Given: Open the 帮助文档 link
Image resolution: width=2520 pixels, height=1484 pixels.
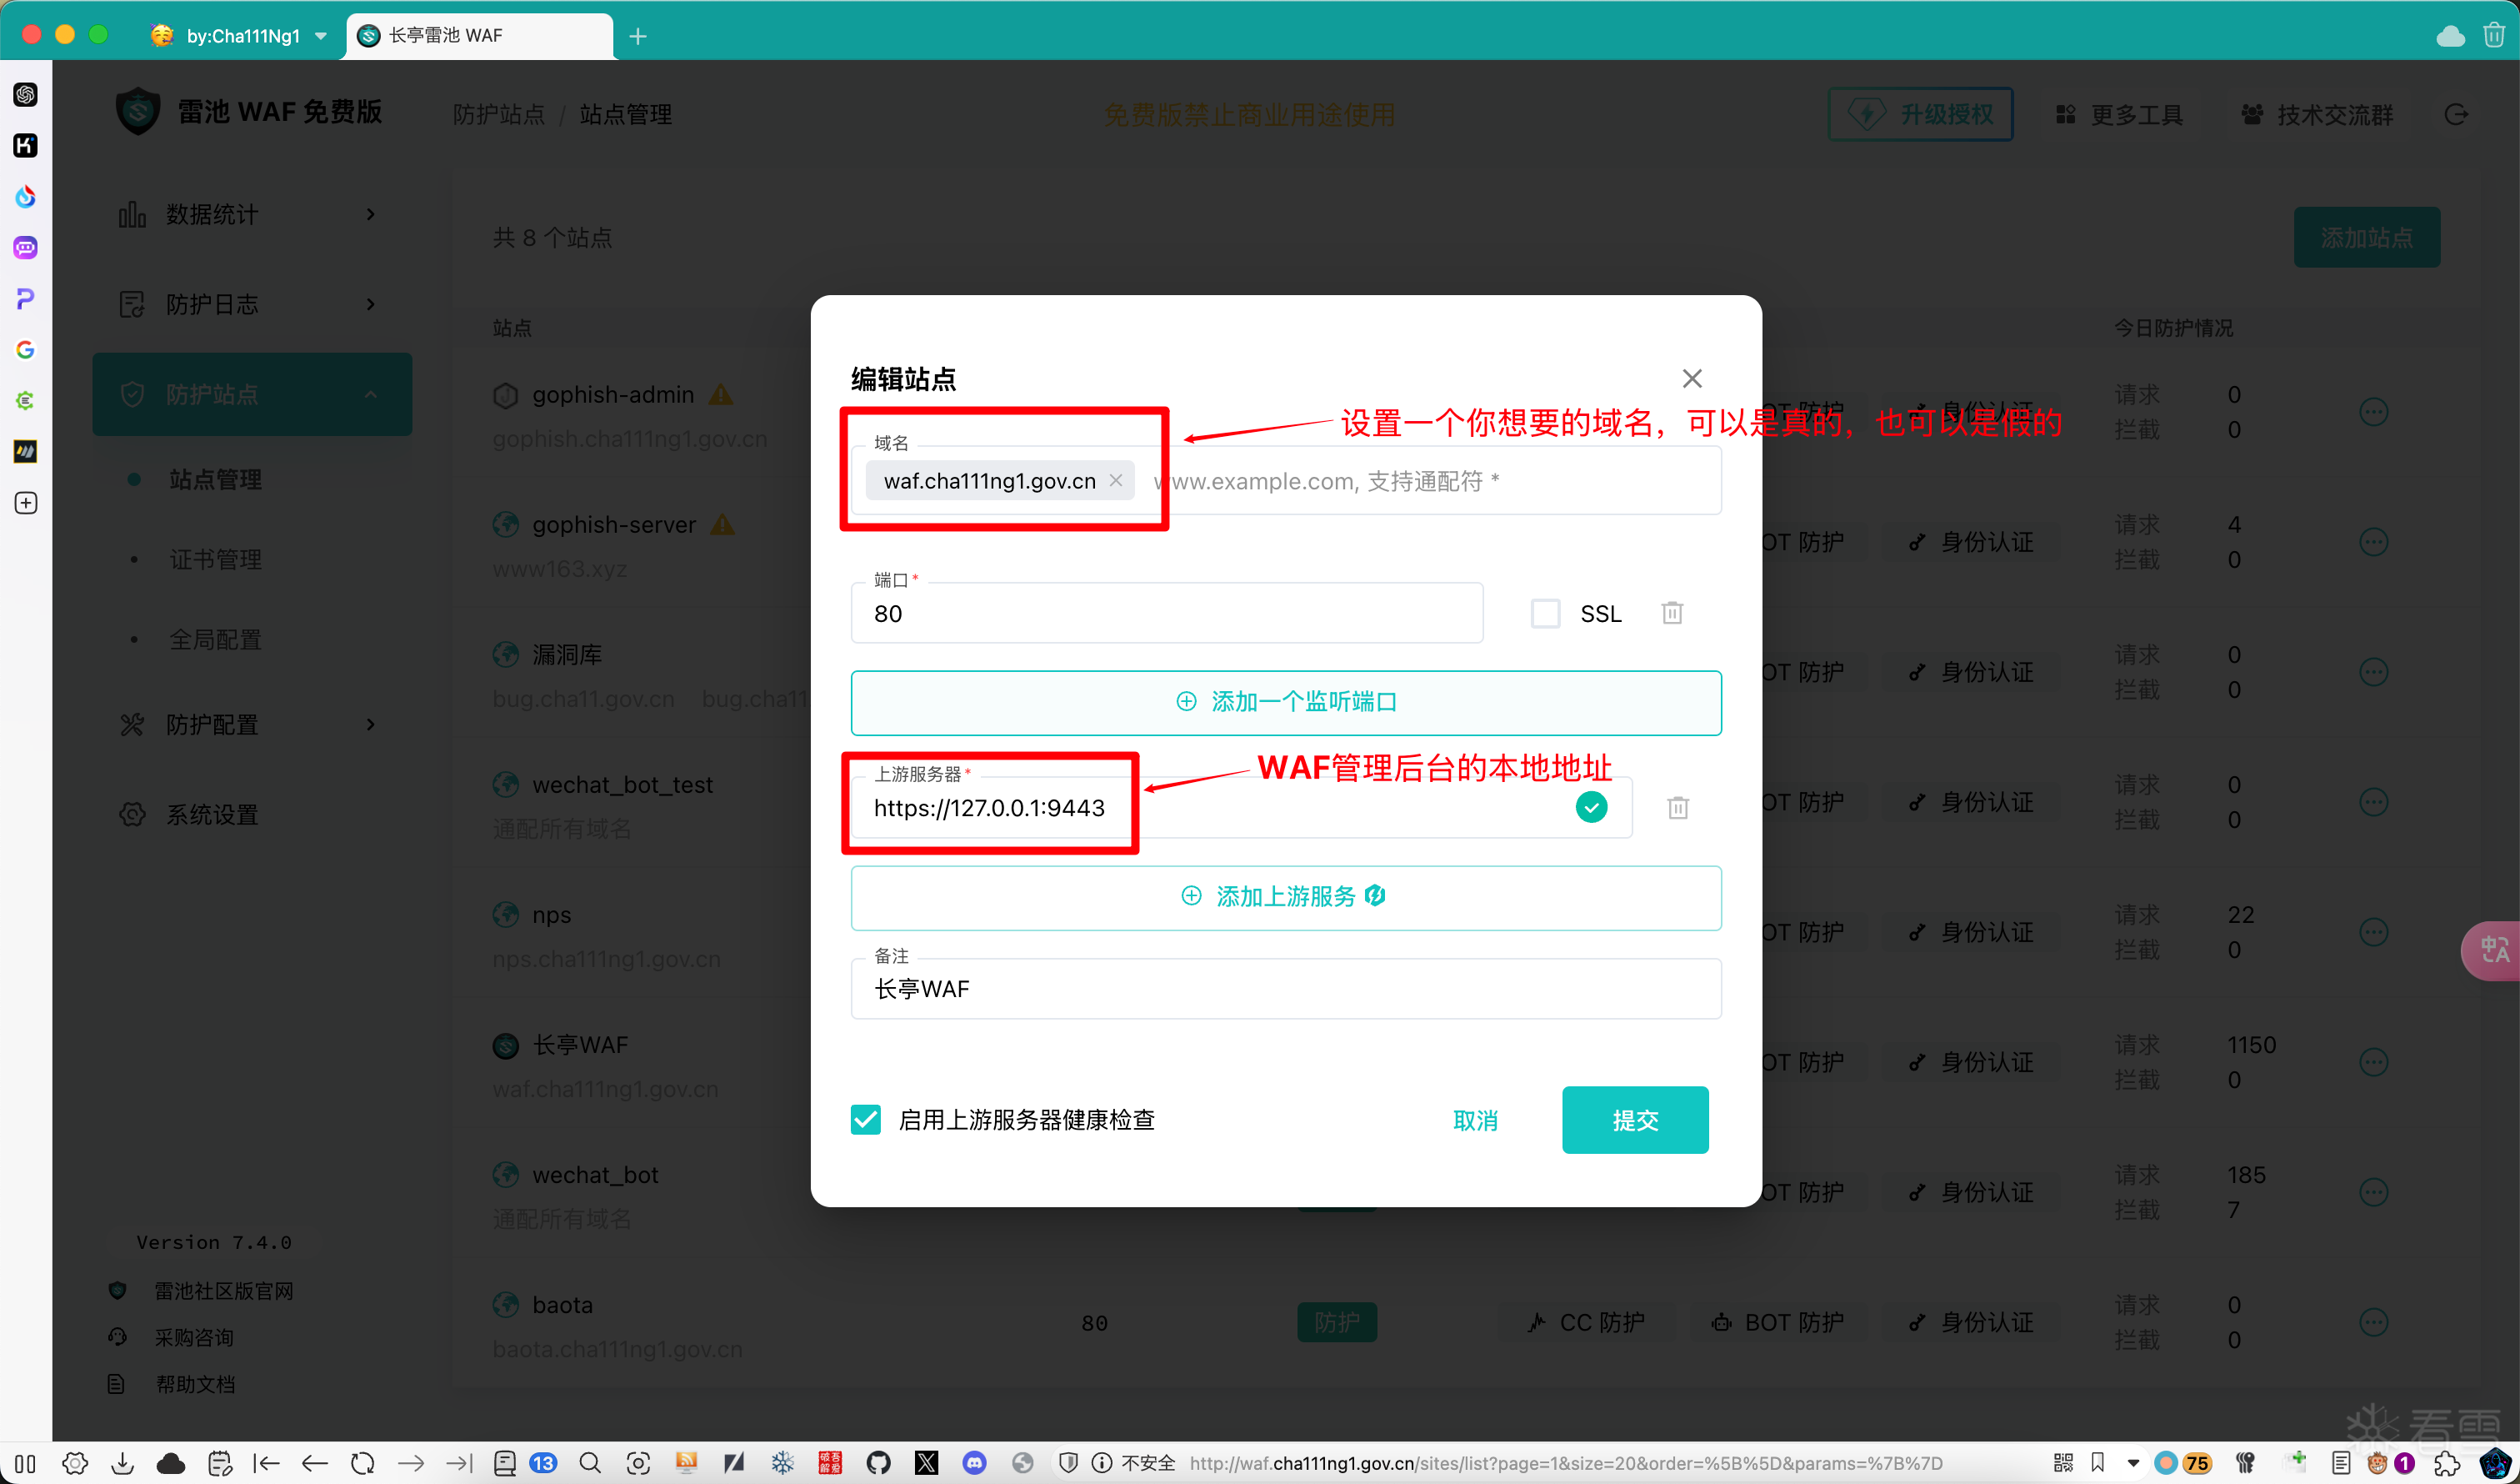Looking at the screenshot, I should 194,1385.
